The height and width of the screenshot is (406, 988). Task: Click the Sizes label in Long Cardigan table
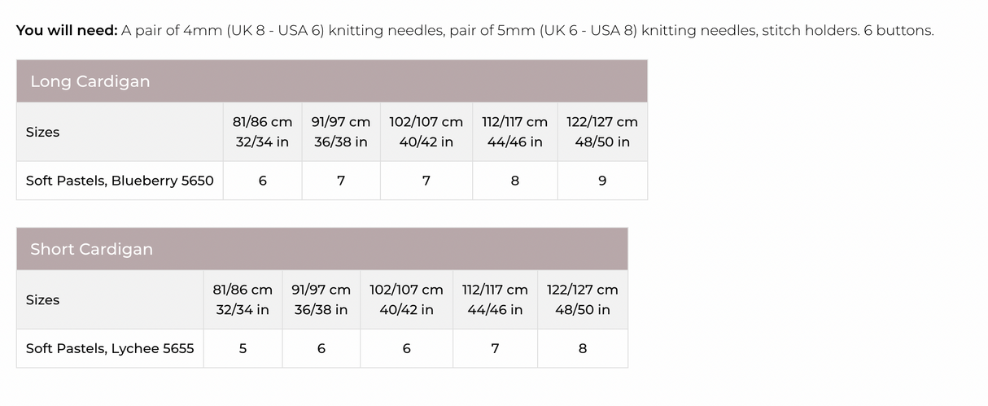click(x=42, y=132)
